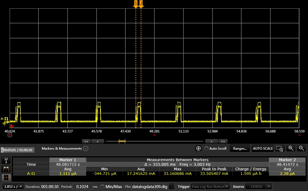Toggle the between-markers measurement icon
The width and height of the screenshot is (308, 191).
pyautogui.click(x=6, y=168)
